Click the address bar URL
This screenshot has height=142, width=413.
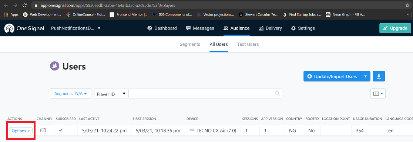click(108, 5)
